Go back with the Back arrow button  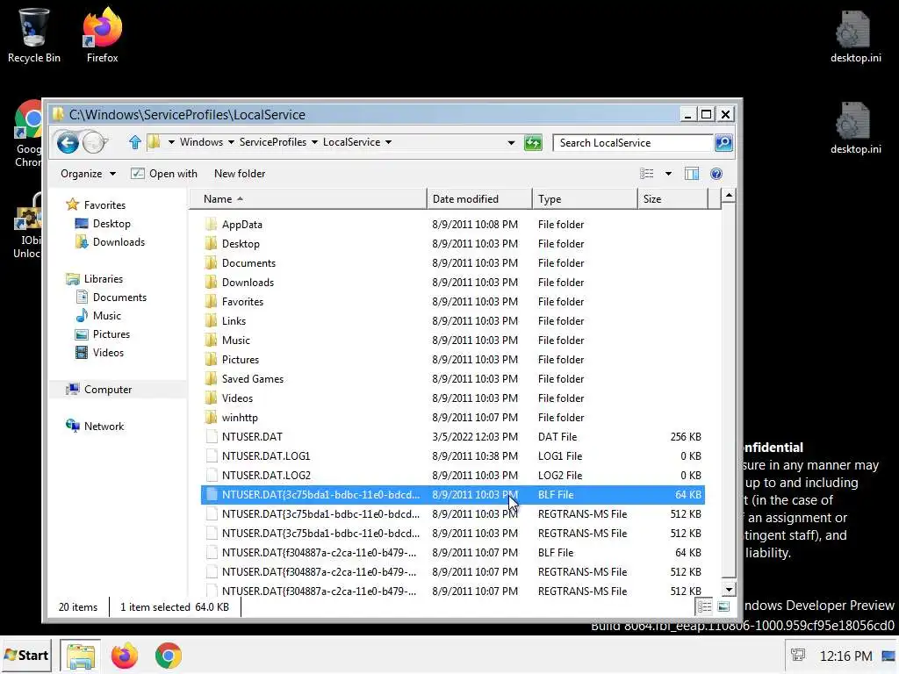[67, 142]
